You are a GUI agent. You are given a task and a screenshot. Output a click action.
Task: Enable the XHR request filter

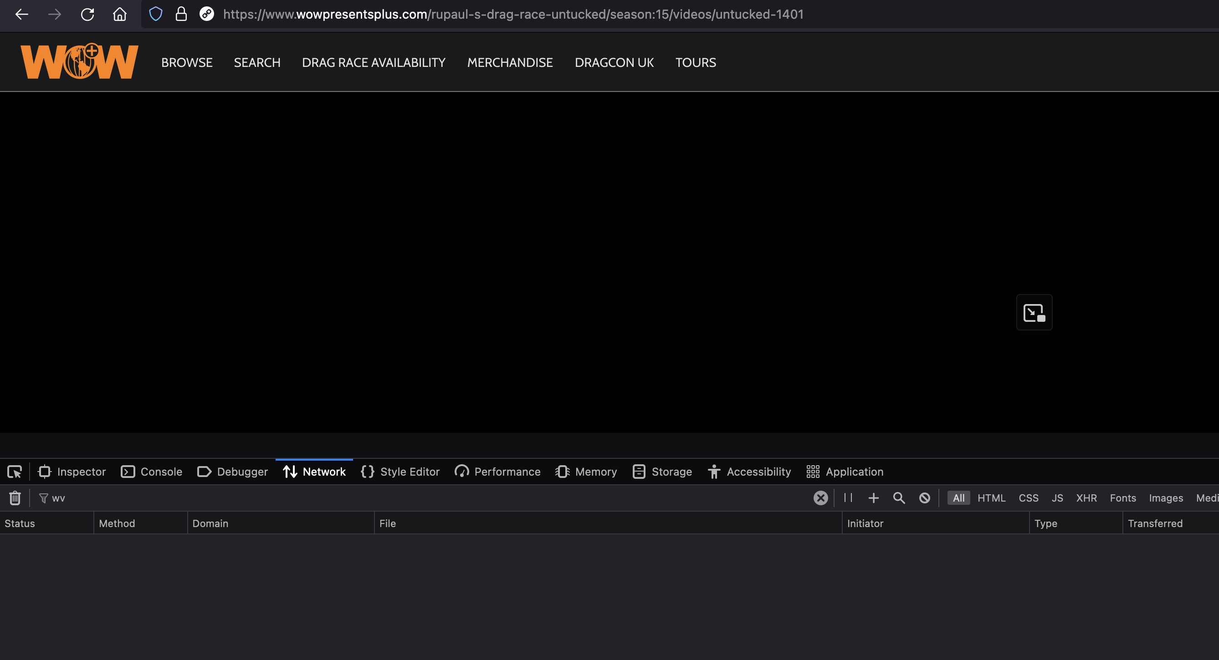pos(1086,498)
